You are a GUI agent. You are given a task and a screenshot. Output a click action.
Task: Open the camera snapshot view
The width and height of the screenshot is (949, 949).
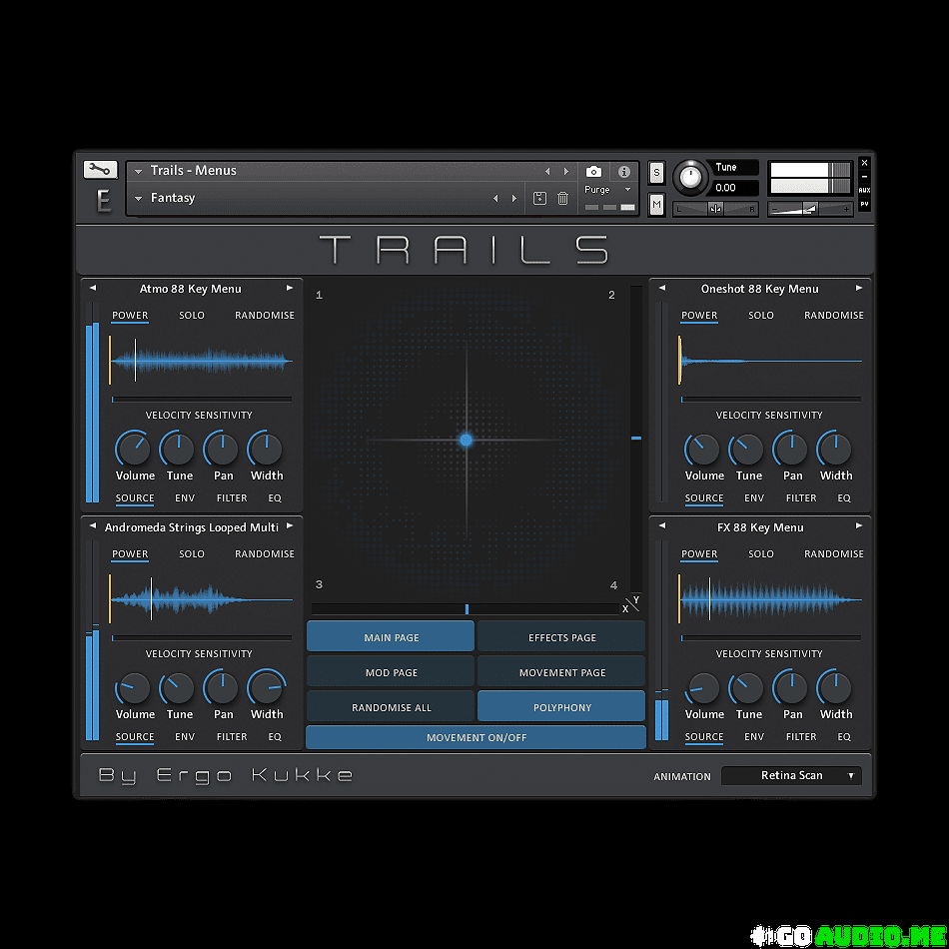593,172
